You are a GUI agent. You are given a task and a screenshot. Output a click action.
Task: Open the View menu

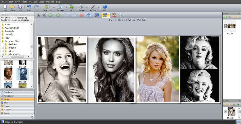point(17,2)
